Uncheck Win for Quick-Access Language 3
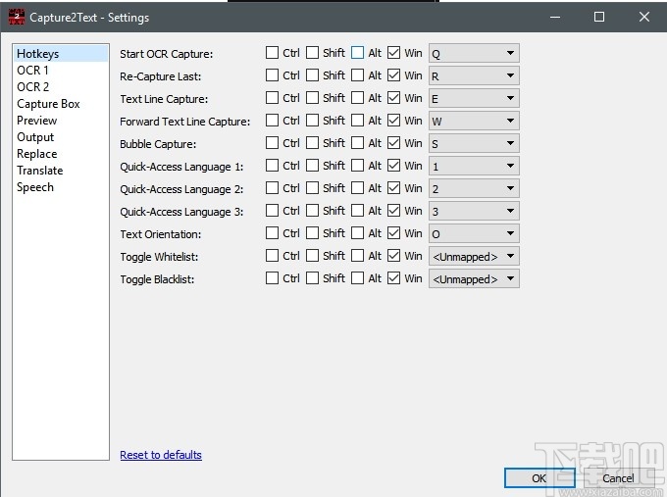 (394, 211)
